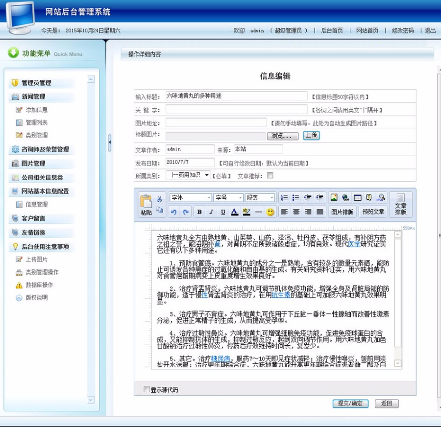This screenshot has width=441, height=427.
Task: Pick text highlight background color
Action: (246, 212)
